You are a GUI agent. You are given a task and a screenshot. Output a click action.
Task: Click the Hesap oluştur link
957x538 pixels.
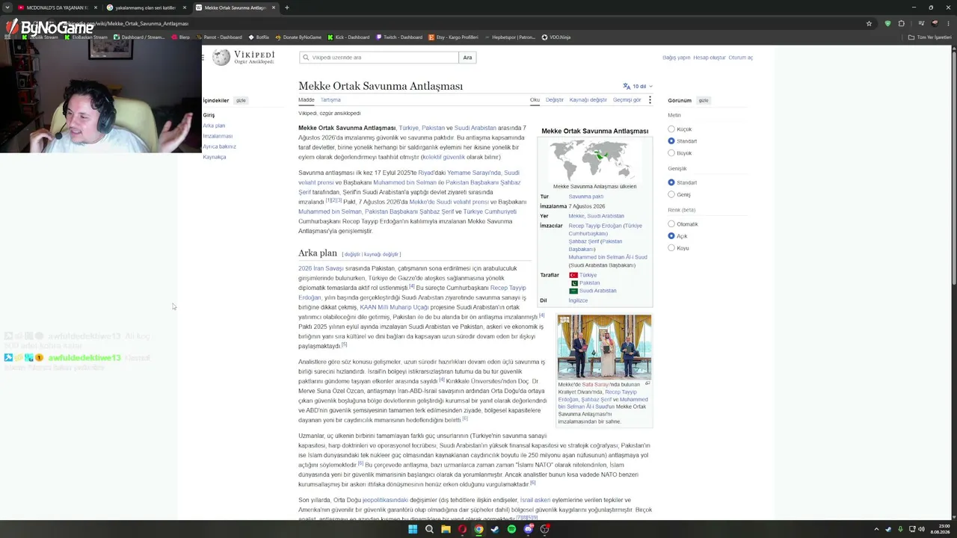pos(710,58)
